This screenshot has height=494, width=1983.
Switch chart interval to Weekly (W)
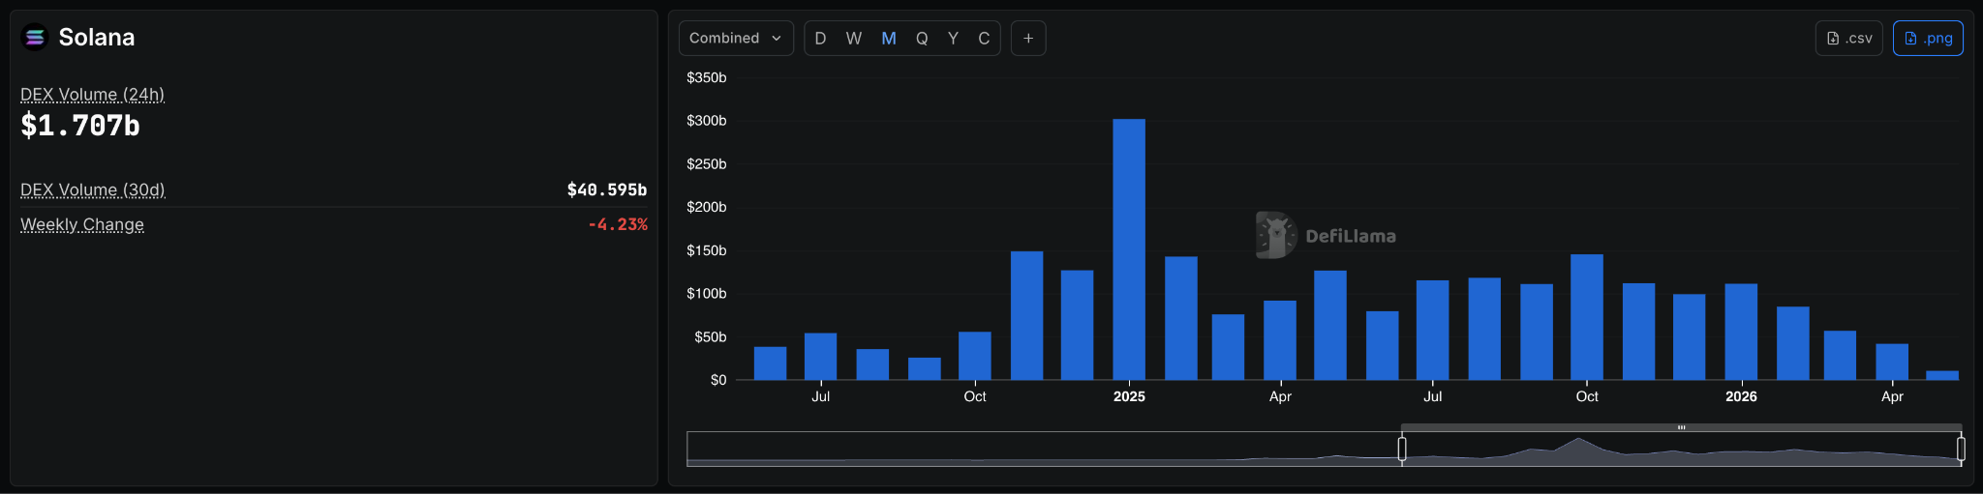[853, 38]
